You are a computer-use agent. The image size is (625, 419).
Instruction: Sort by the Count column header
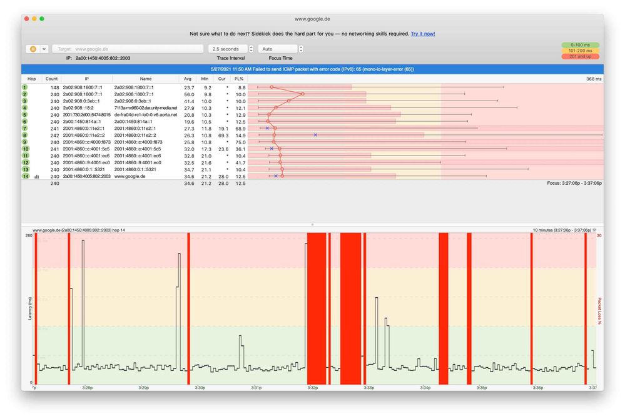point(51,79)
